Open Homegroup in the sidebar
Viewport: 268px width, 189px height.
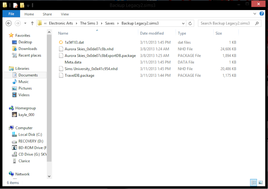coord(25,108)
